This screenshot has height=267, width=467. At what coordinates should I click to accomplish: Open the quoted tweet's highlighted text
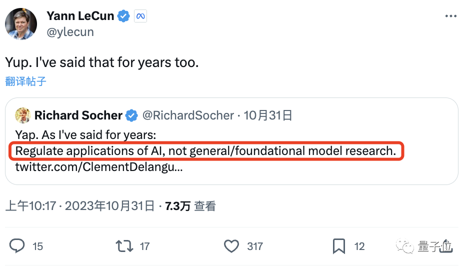205,150
